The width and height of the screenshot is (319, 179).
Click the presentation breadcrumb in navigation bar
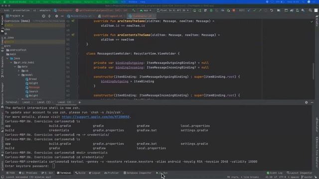(21, 10)
